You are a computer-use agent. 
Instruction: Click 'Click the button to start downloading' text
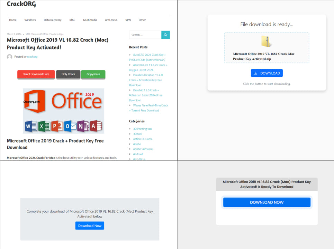[267, 84]
